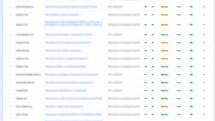Open arrow for row with scores 60 and 37

point(204,51)
